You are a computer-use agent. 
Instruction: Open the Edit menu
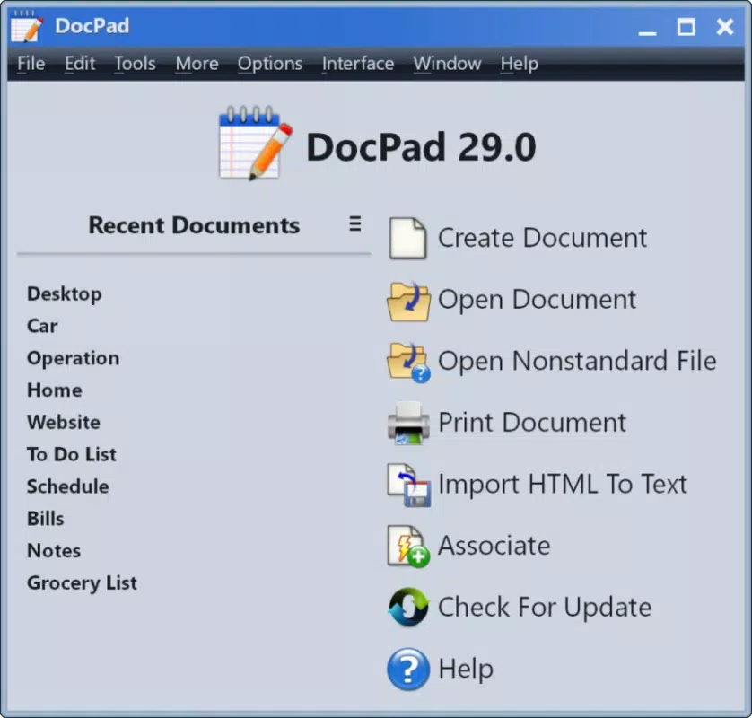point(80,64)
